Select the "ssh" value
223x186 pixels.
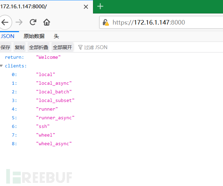(43, 126)
